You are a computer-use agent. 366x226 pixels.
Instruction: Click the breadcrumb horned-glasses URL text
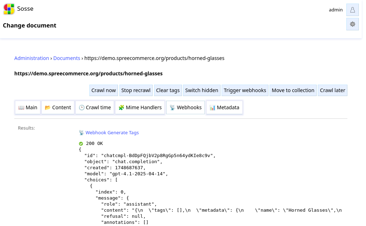(x=154, y=58)
